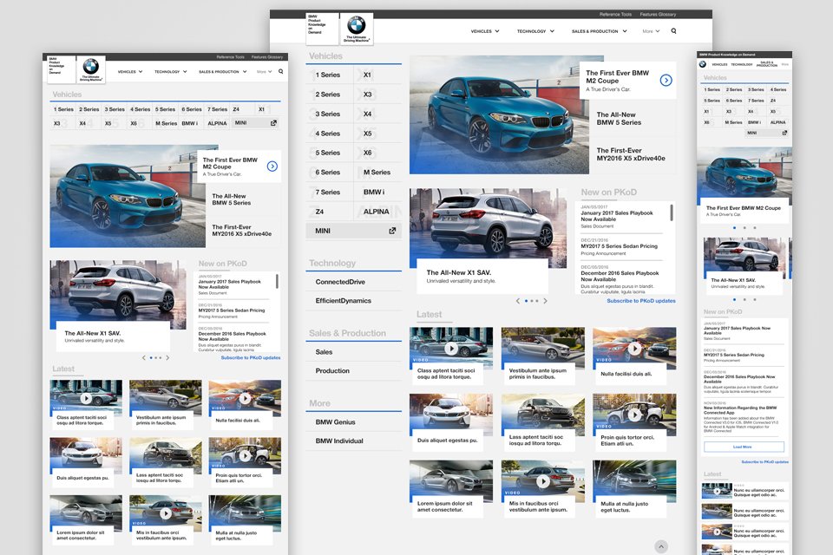The height and width of the screenshot is (555, 833).
Task: Click 'Features Glossary' link atop the center mockup
Action: (x=658, y=15)
